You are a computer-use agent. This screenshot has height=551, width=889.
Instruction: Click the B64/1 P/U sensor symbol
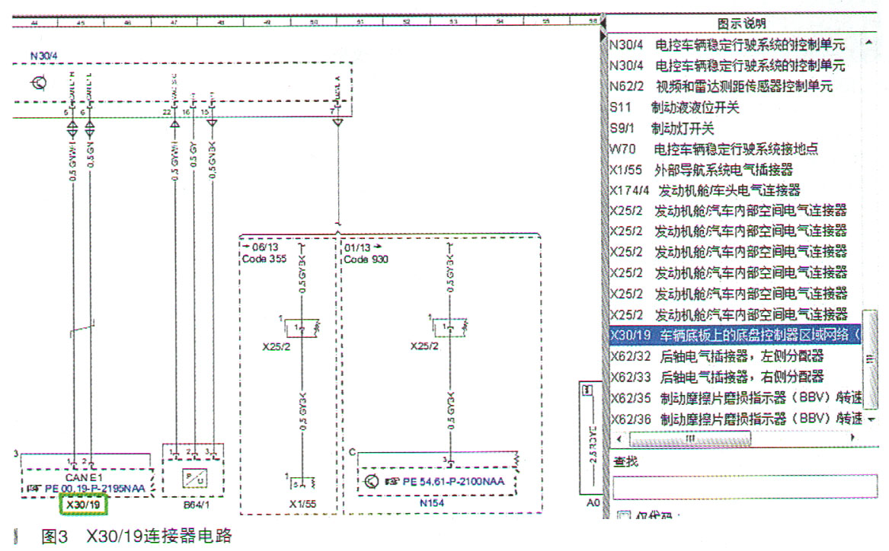[194, 479]
